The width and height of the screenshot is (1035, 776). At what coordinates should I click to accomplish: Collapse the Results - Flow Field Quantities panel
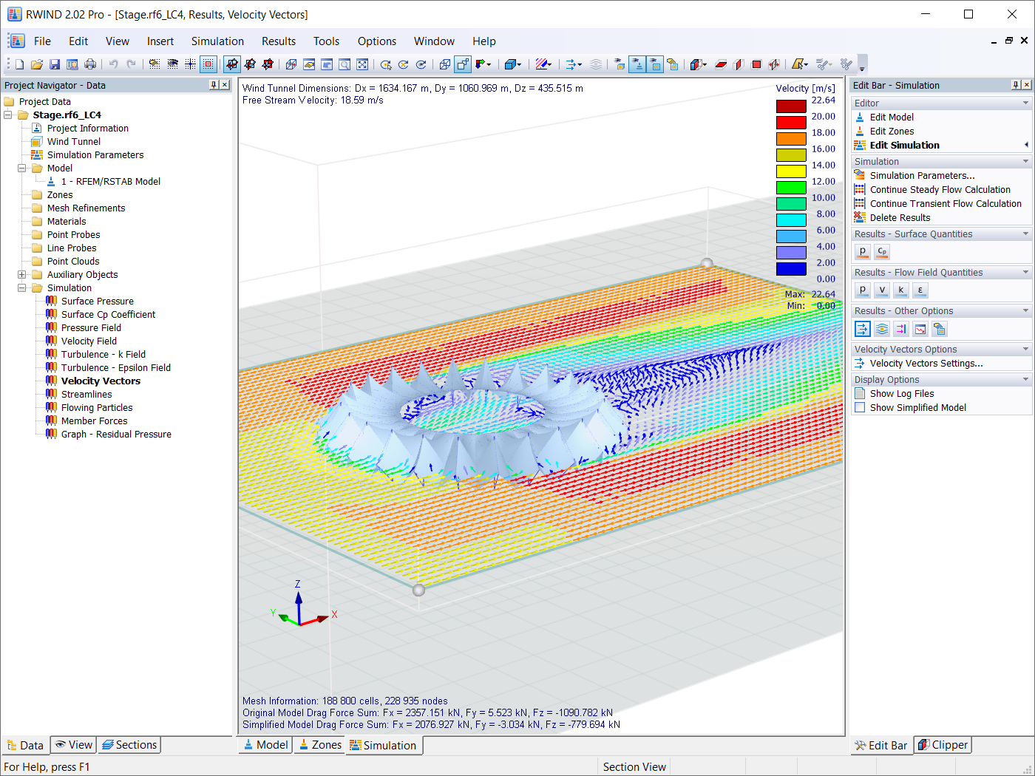tap(1025, 272)
